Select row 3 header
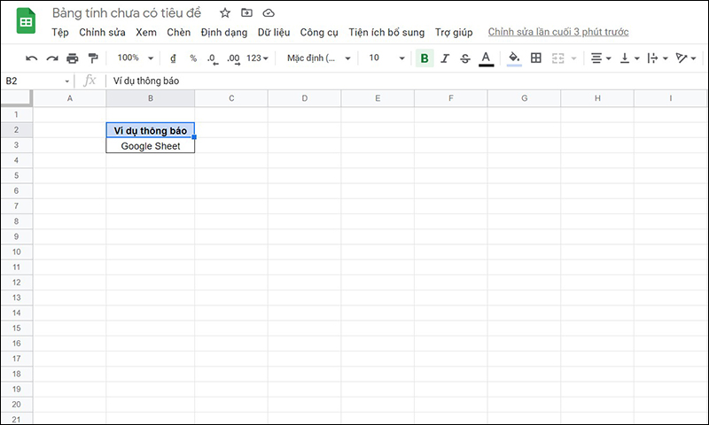The height and width of the screenshot is (425, 709). pyautogui.click(x=16, y=145)
